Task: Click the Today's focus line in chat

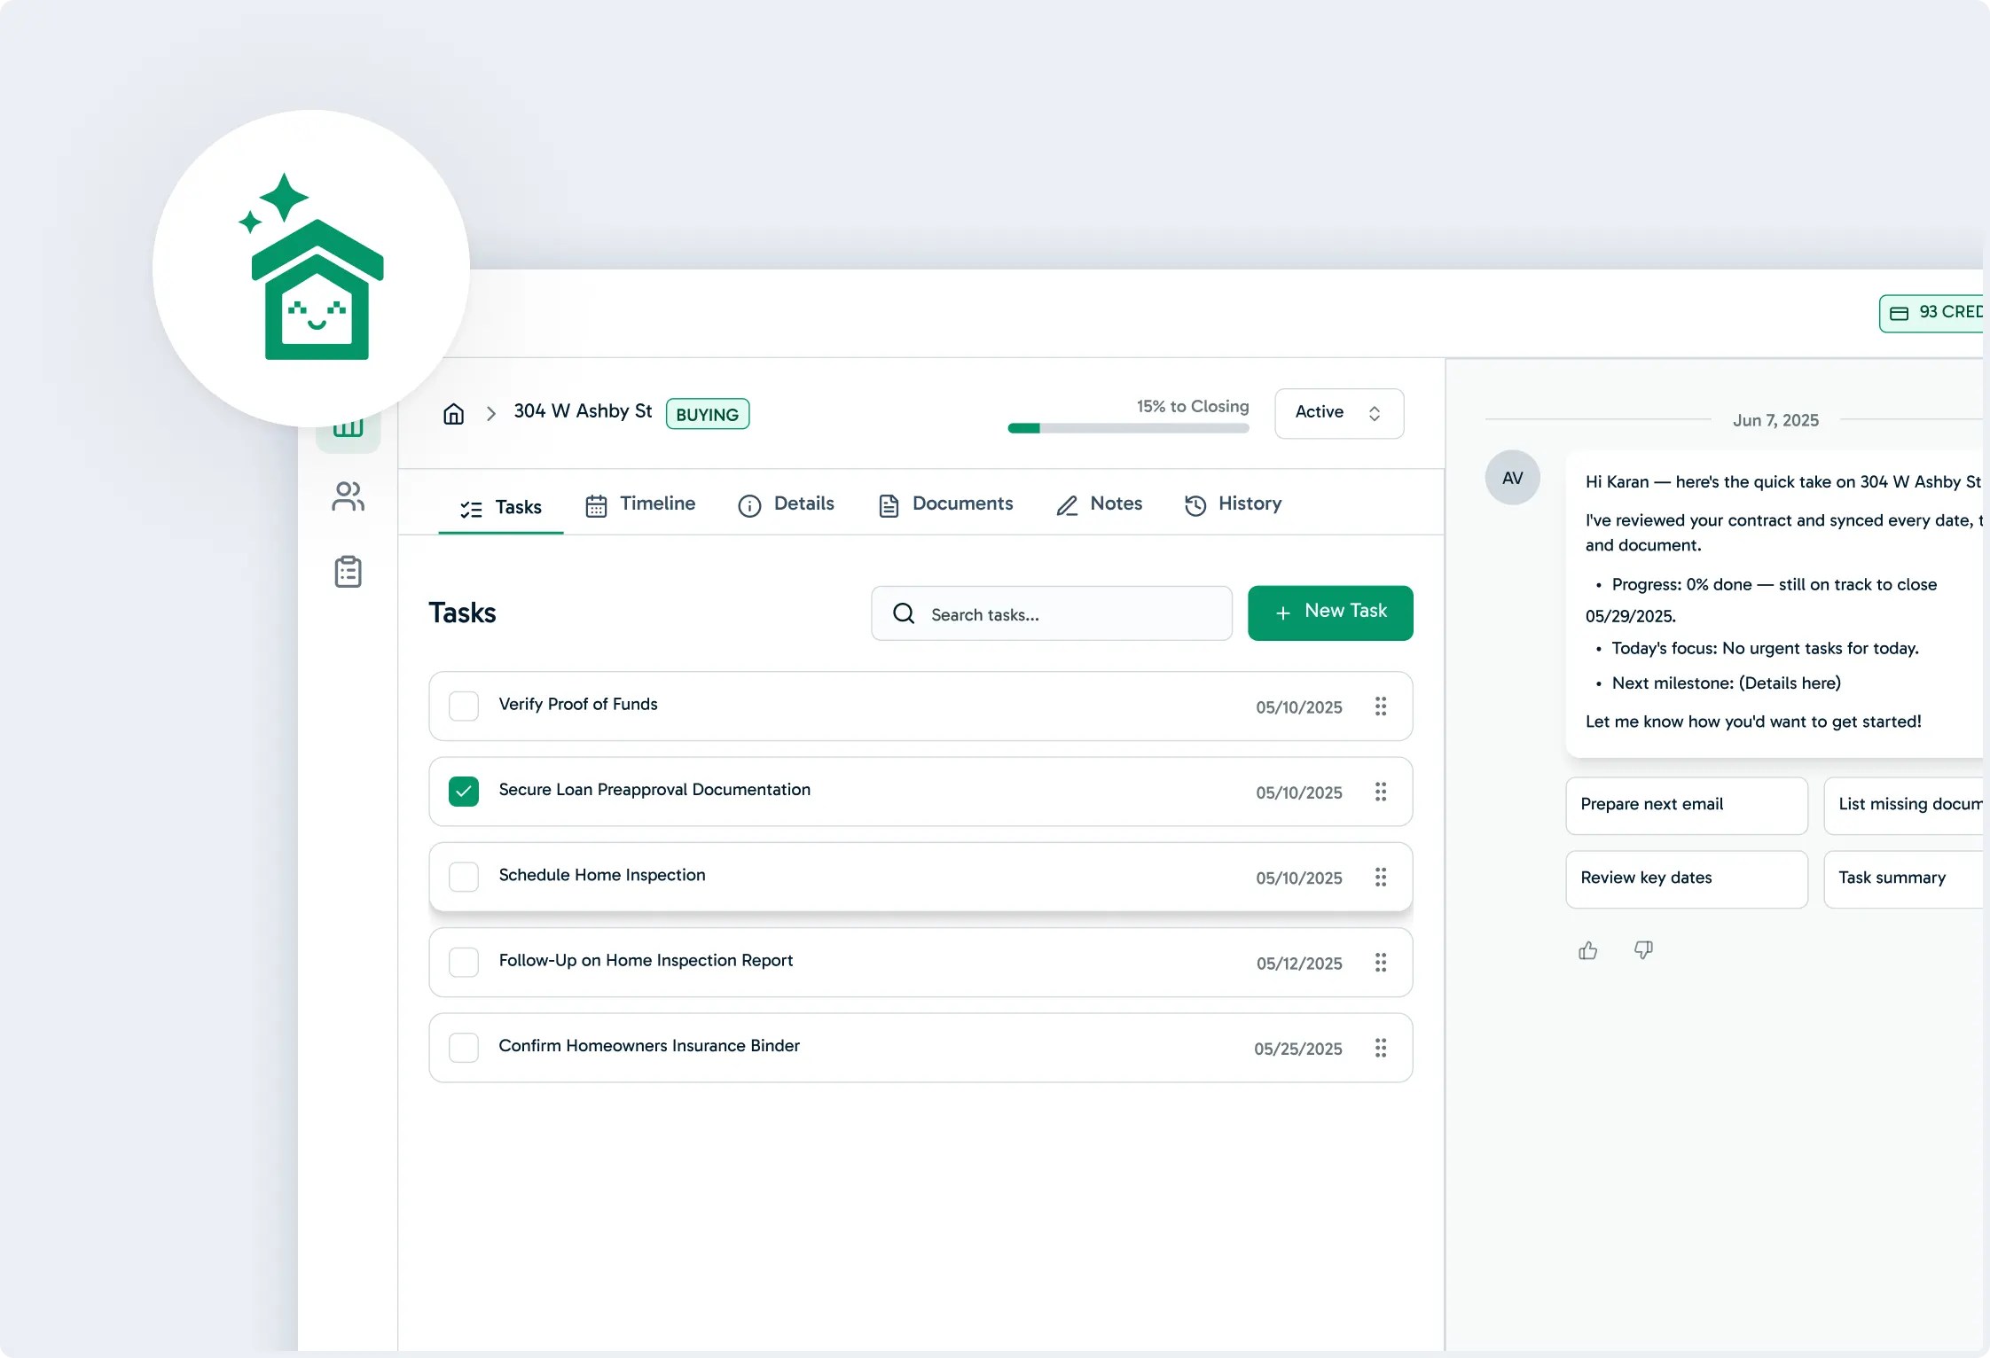Action: click(1765, 649)
